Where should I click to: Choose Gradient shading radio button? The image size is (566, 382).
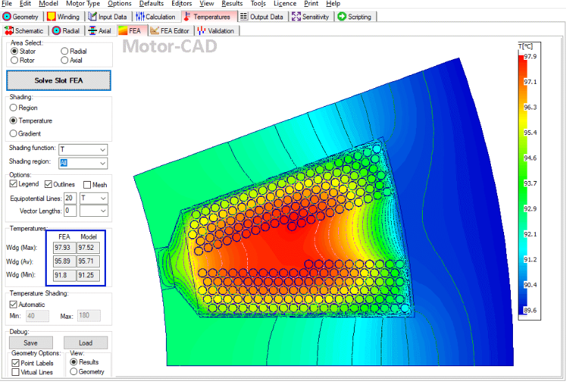[13, 134]
